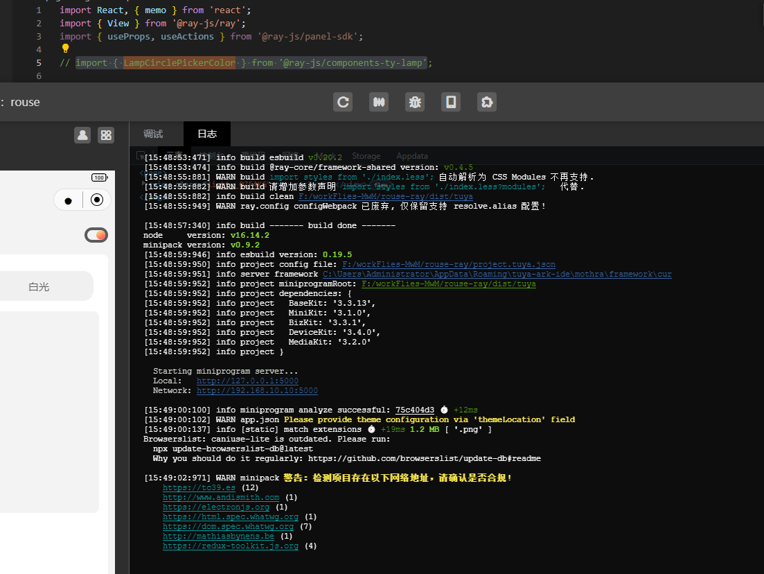Image resolution: width=764 pixels, height=574 pixels.
Task: Click the user avatar icon above simulator
Action: pos(83,135)
